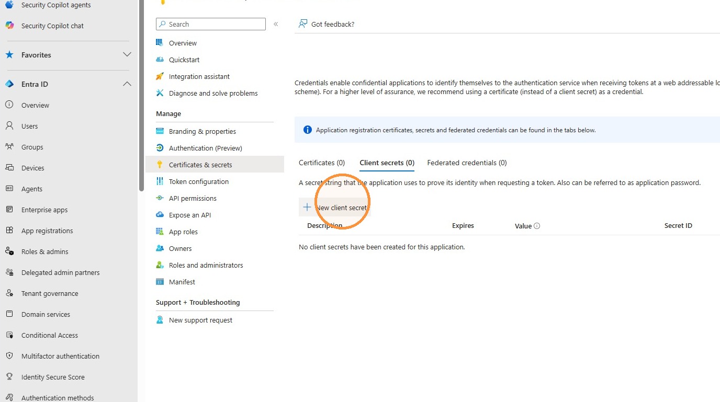Select Certificates & secrets in the Manage menu

coord(215,165)
